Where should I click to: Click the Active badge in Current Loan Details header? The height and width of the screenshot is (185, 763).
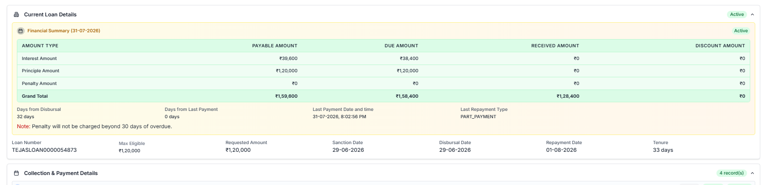tap(737, 15)
